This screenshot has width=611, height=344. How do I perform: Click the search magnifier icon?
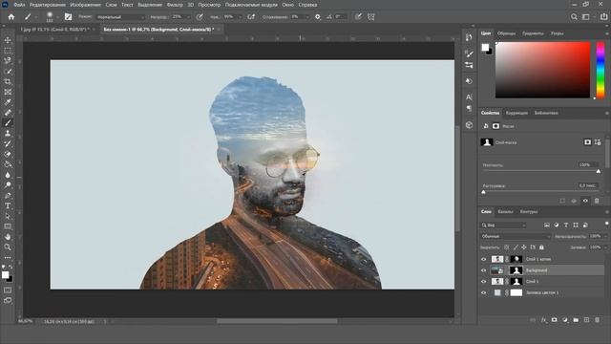[x=574, y=17]
